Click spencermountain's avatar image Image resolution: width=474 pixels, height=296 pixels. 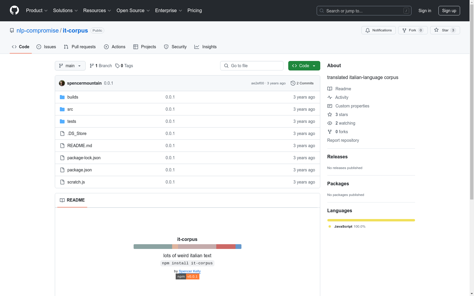pyautogui.click(x=62, y=83)
